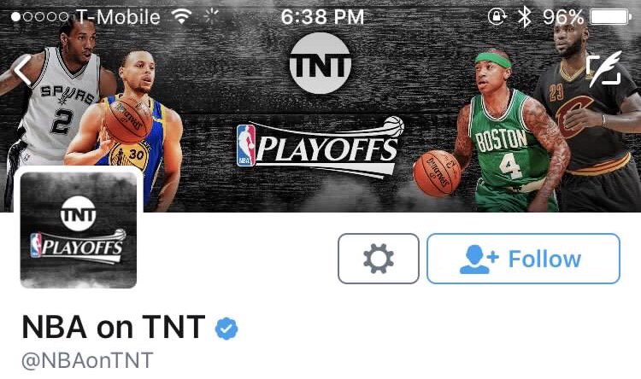
Task: Tap the @NBAonTNT handle
Action: click(87, 360)
